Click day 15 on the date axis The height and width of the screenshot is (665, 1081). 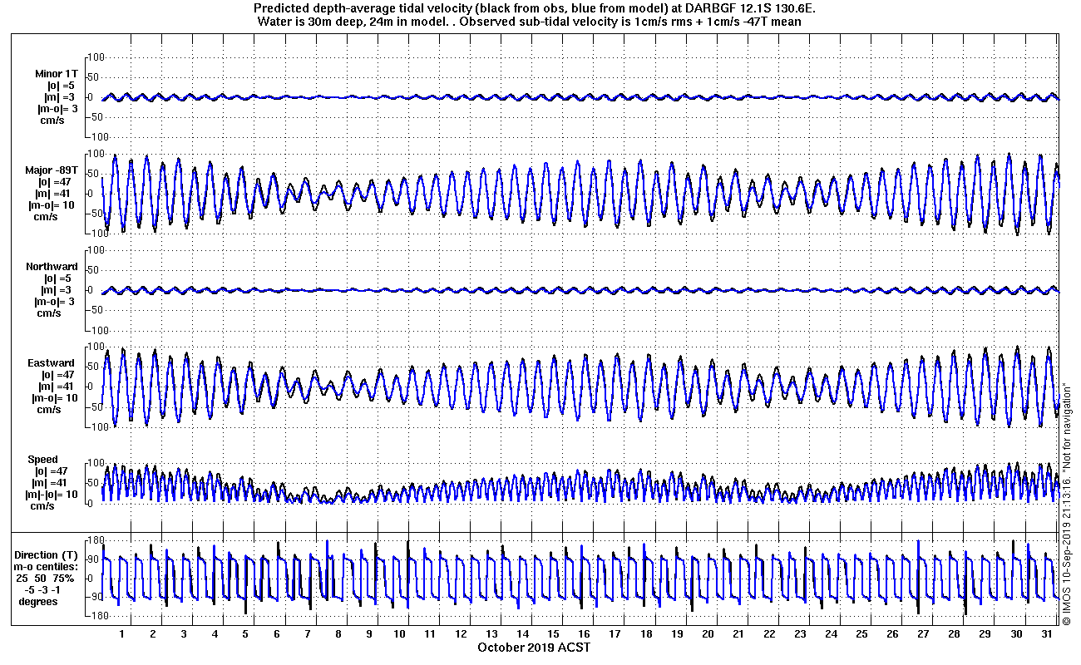point(554,634)
